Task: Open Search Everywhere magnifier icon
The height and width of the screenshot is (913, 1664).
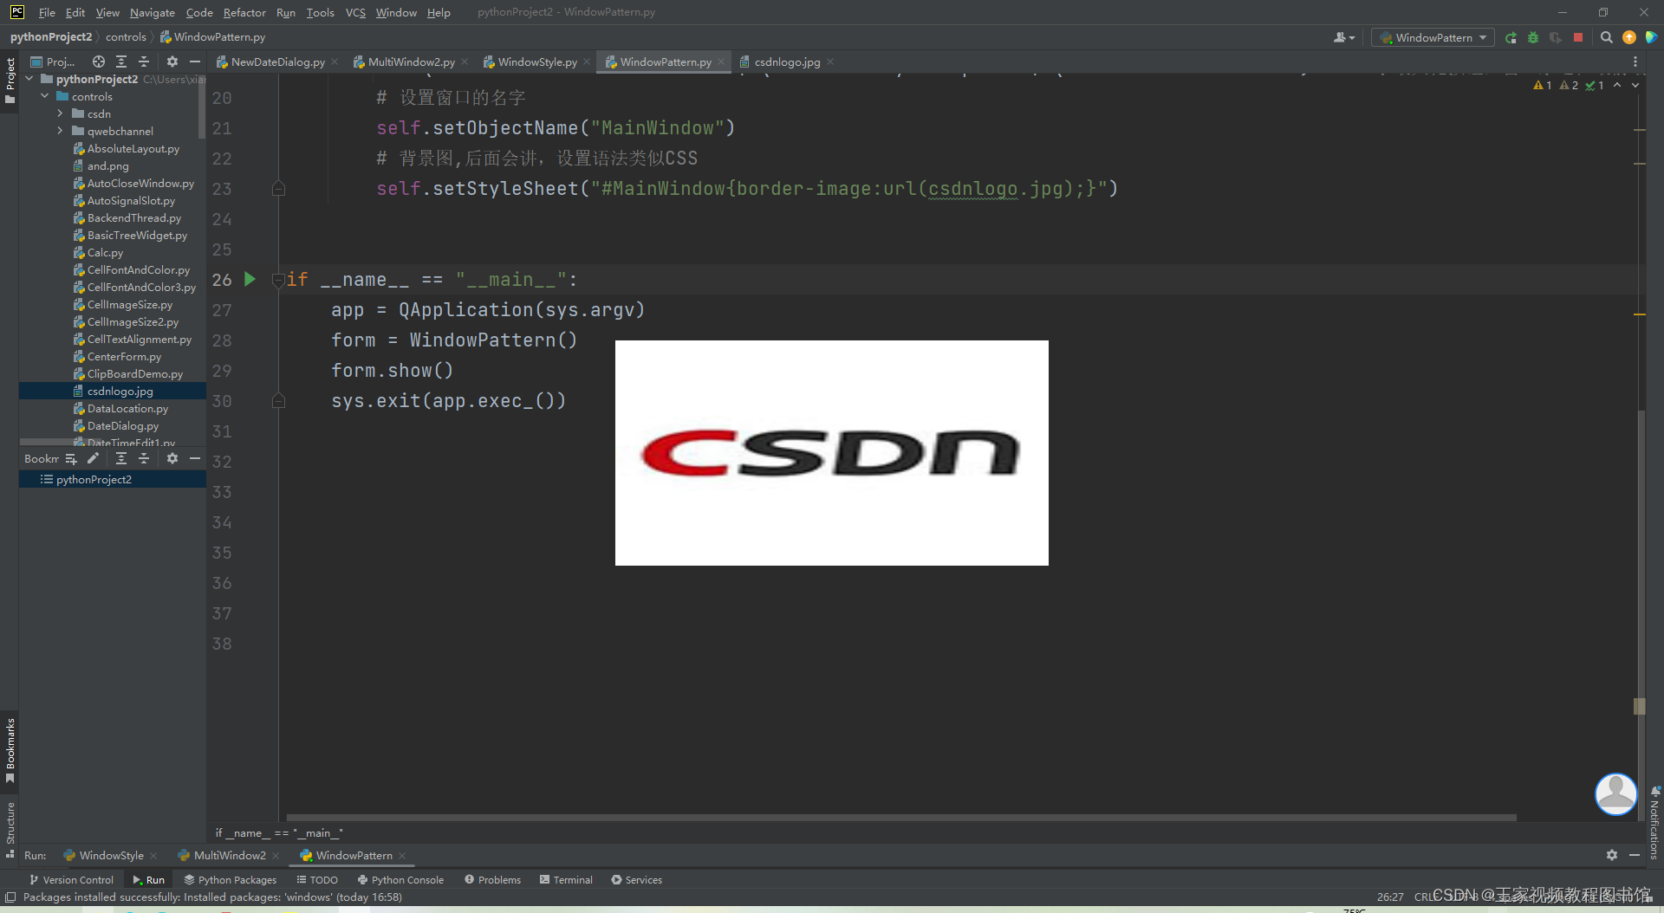Action: tap(1606, 37)
